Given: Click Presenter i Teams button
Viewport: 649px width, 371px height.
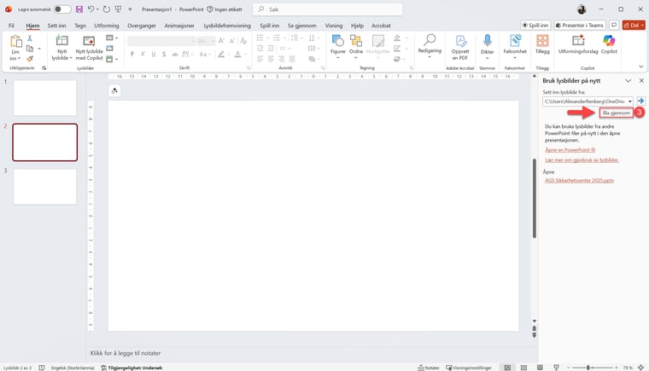Looking at the screenshot, I should (580, 26).
